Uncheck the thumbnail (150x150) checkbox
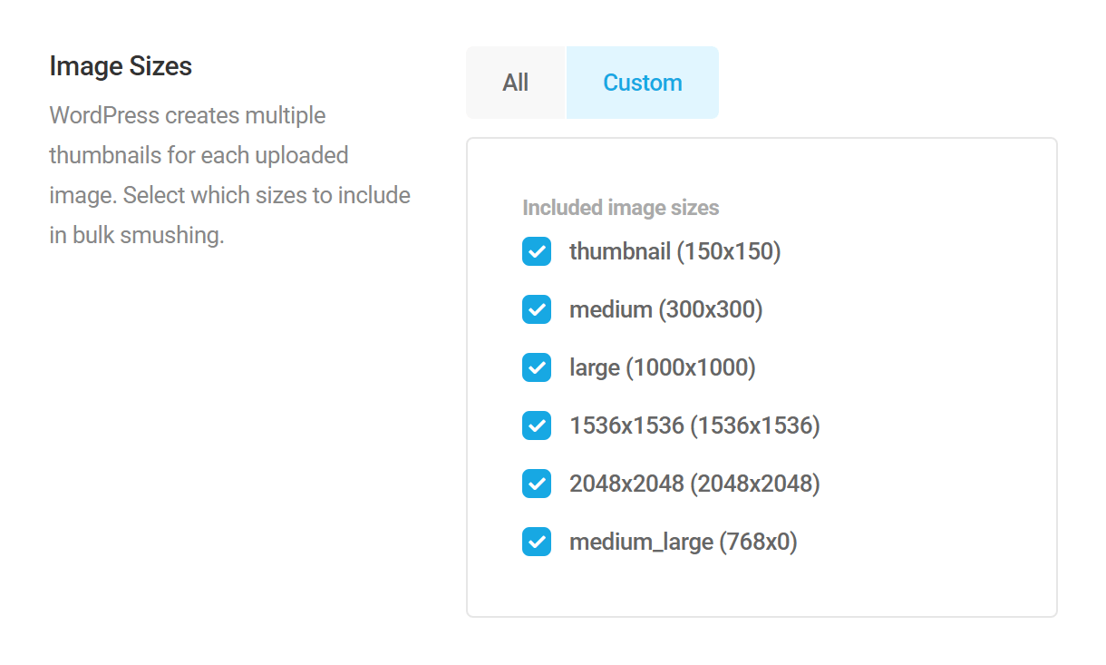1106x665 pixels. click(x=537, y=251)
